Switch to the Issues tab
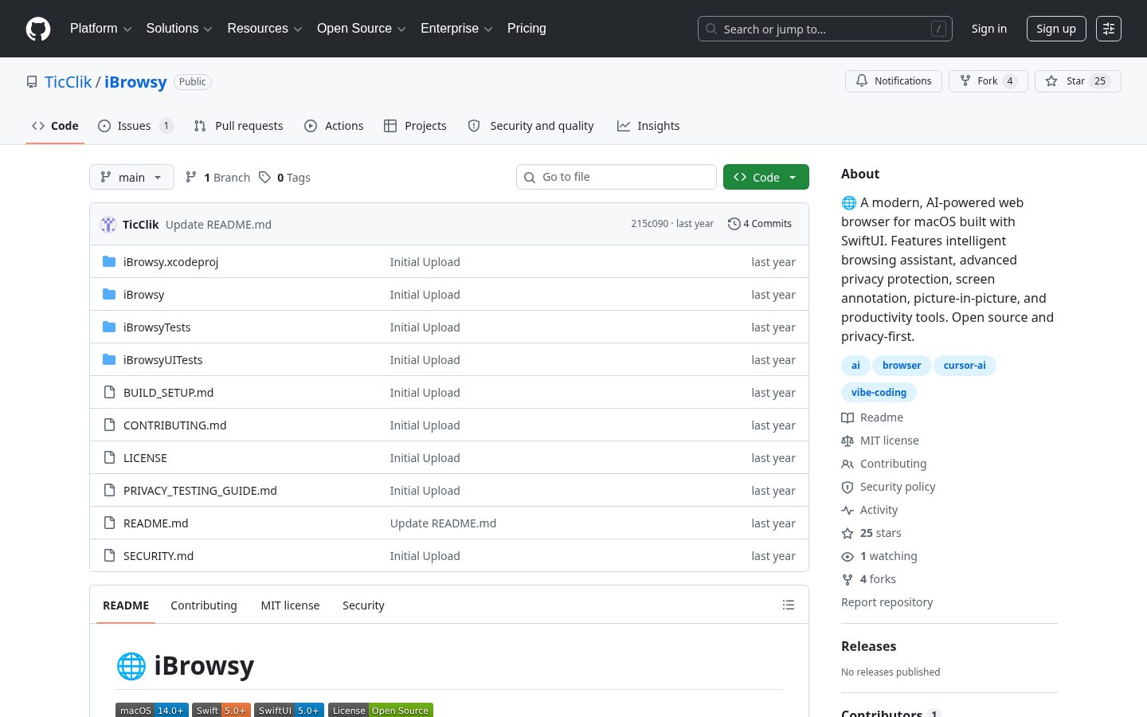Screen dimensions: 1147x717 point(135,126)
